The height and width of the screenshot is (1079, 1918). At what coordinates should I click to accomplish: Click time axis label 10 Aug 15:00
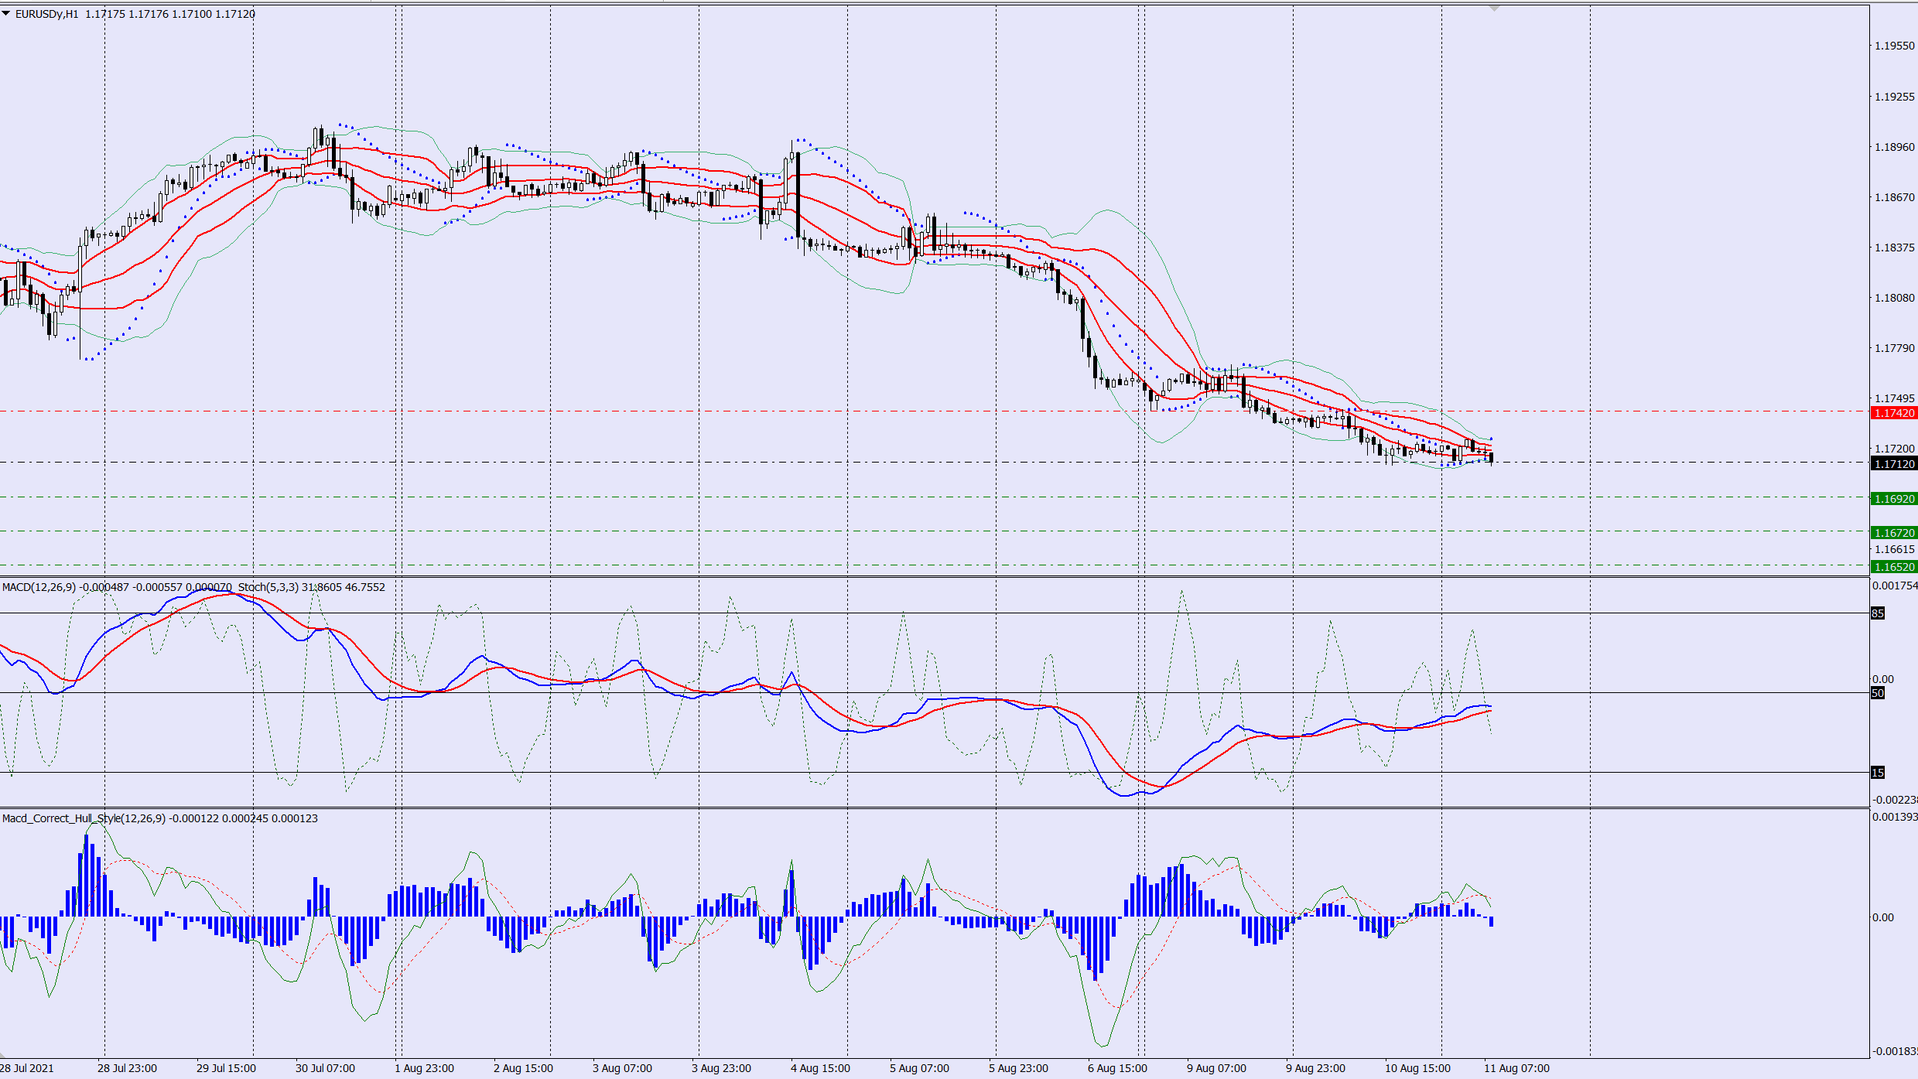(x=1417, y=1068)
